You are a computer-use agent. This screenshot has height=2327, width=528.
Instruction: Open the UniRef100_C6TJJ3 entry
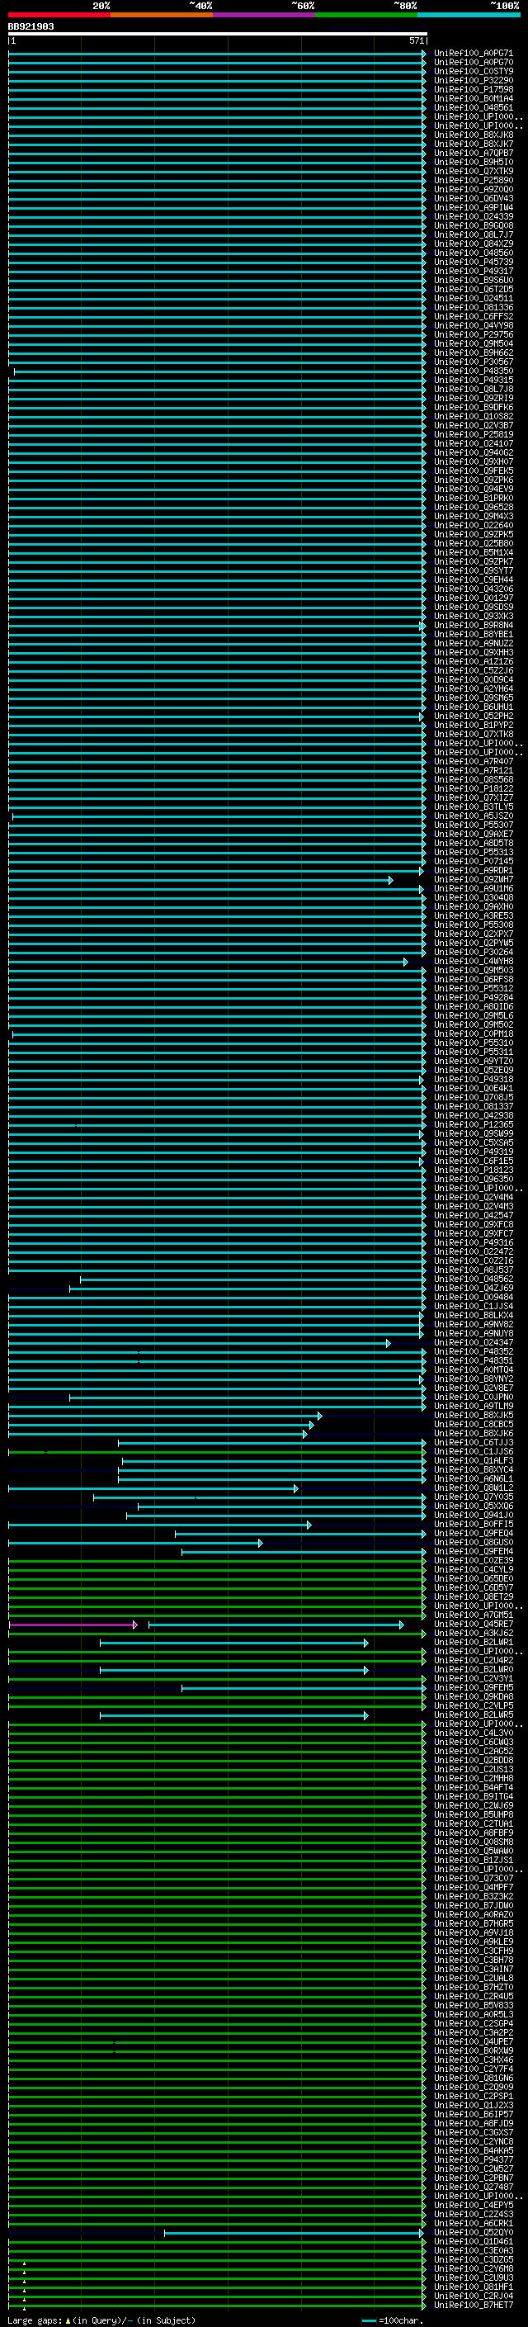pyautogui.click(x=473, y=1442)
